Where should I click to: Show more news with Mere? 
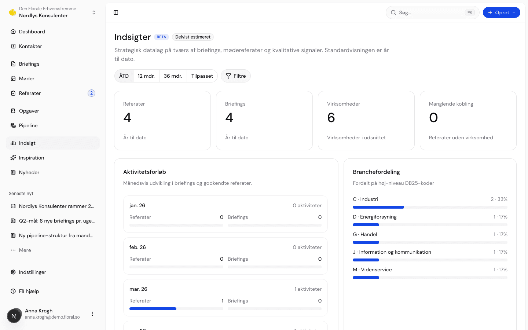click(53, 250)
